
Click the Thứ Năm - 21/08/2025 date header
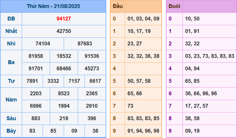pyautogui.click(x=53, y=6)
